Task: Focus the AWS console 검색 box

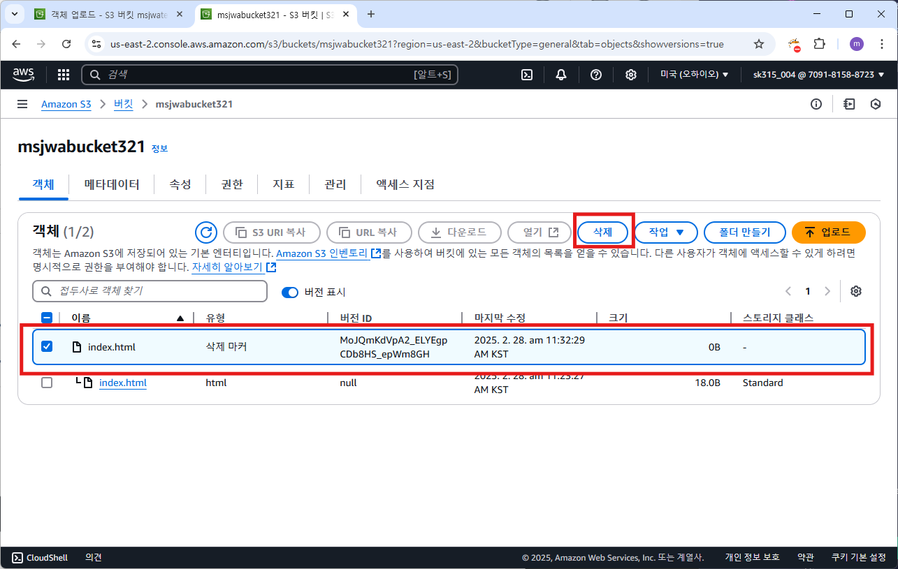Action: (x=270, y=75)
